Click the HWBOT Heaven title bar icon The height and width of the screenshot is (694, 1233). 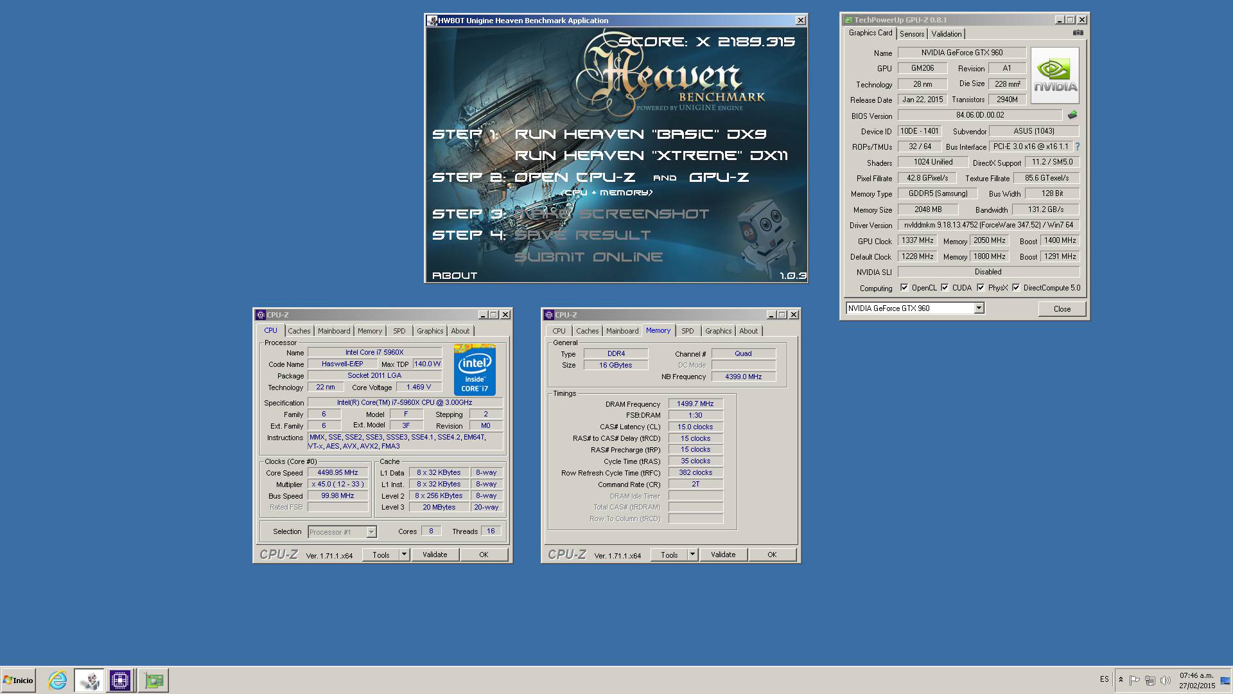(432, 21)
